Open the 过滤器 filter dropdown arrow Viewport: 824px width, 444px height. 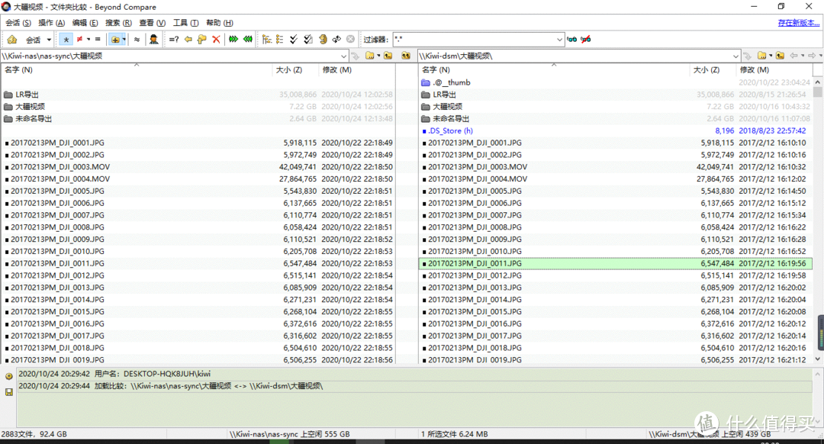click(560, 40)
